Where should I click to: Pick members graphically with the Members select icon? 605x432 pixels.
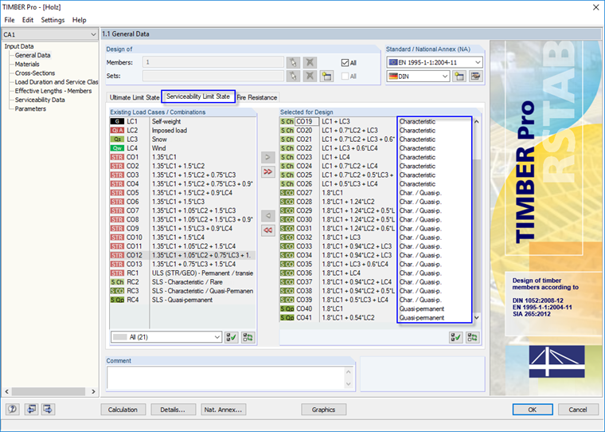point(293,62)
